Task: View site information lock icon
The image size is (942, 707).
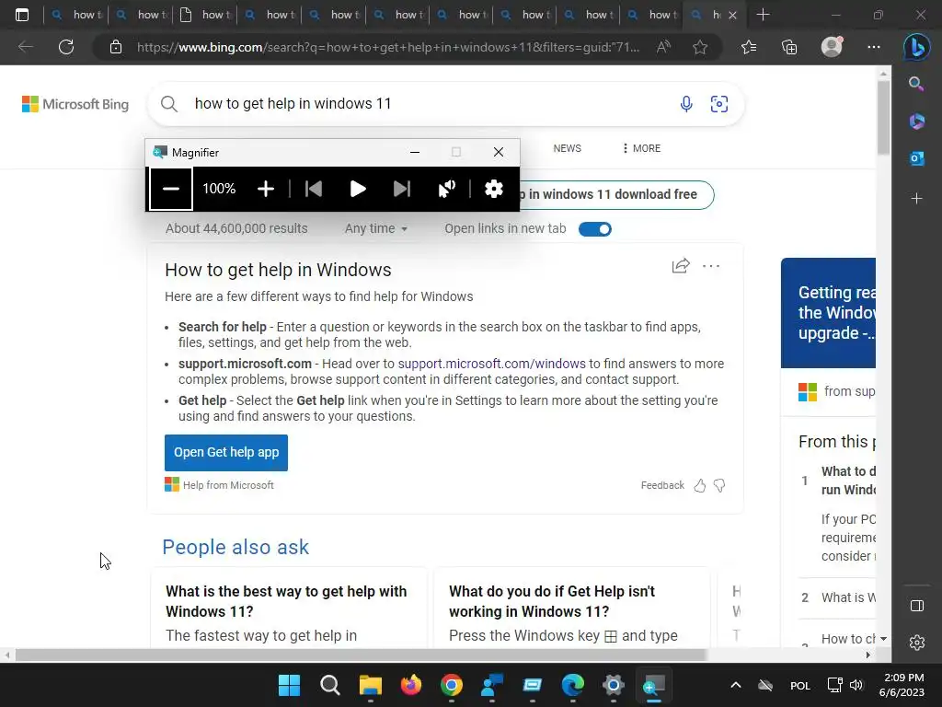Action: (x=116, y=47)
